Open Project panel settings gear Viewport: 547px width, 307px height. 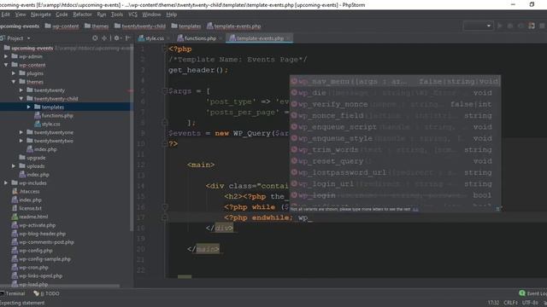[x=117, y=38]
